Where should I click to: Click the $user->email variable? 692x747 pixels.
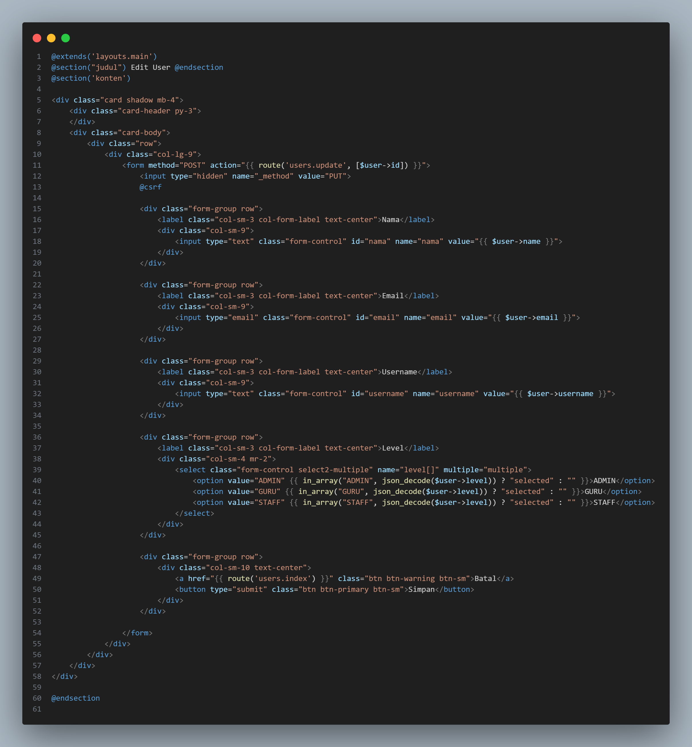point(531,317)
